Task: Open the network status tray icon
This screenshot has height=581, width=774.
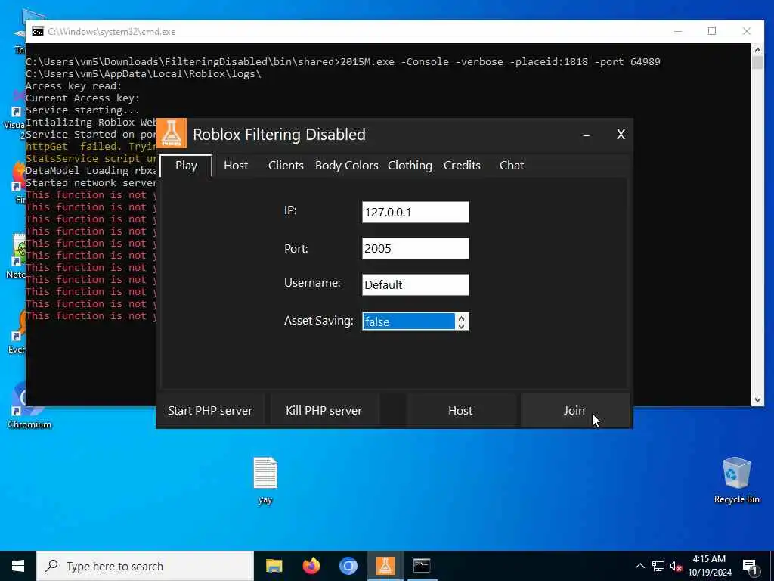Action: coord(658,566)
